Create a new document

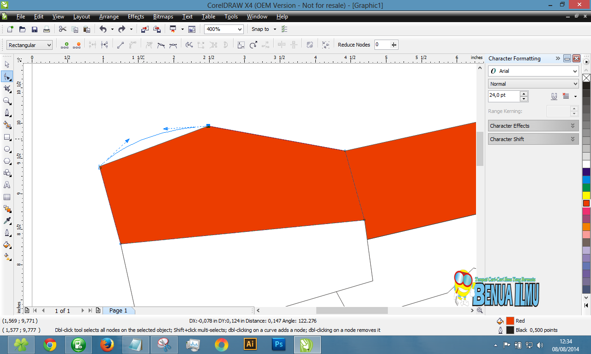pos(10,29)
